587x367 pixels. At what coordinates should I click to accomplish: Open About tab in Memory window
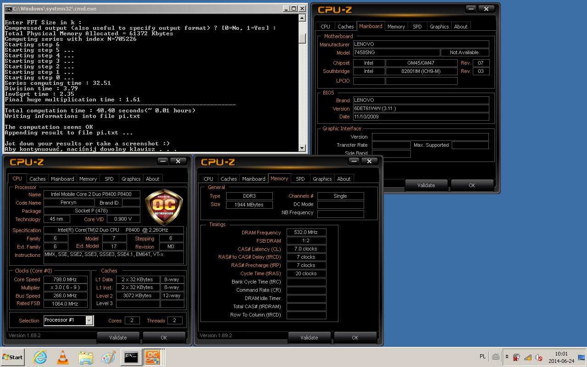[x=343, y=179]
